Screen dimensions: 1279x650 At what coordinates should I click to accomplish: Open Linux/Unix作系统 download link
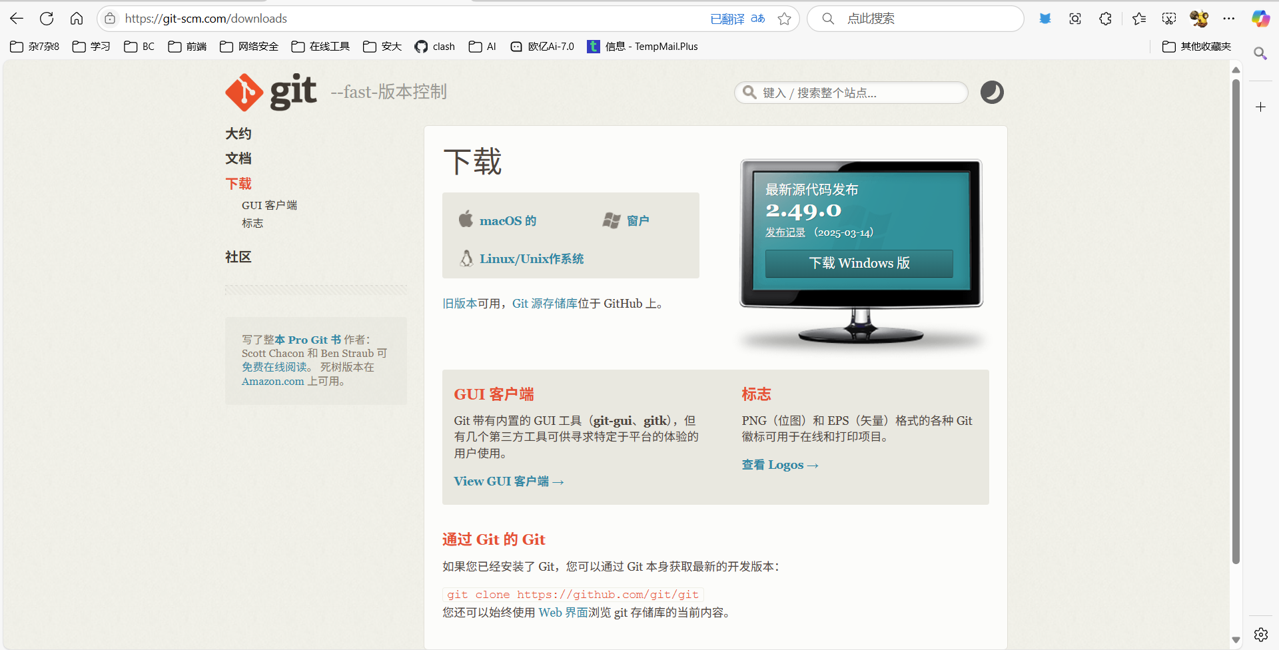click(532, 258)
